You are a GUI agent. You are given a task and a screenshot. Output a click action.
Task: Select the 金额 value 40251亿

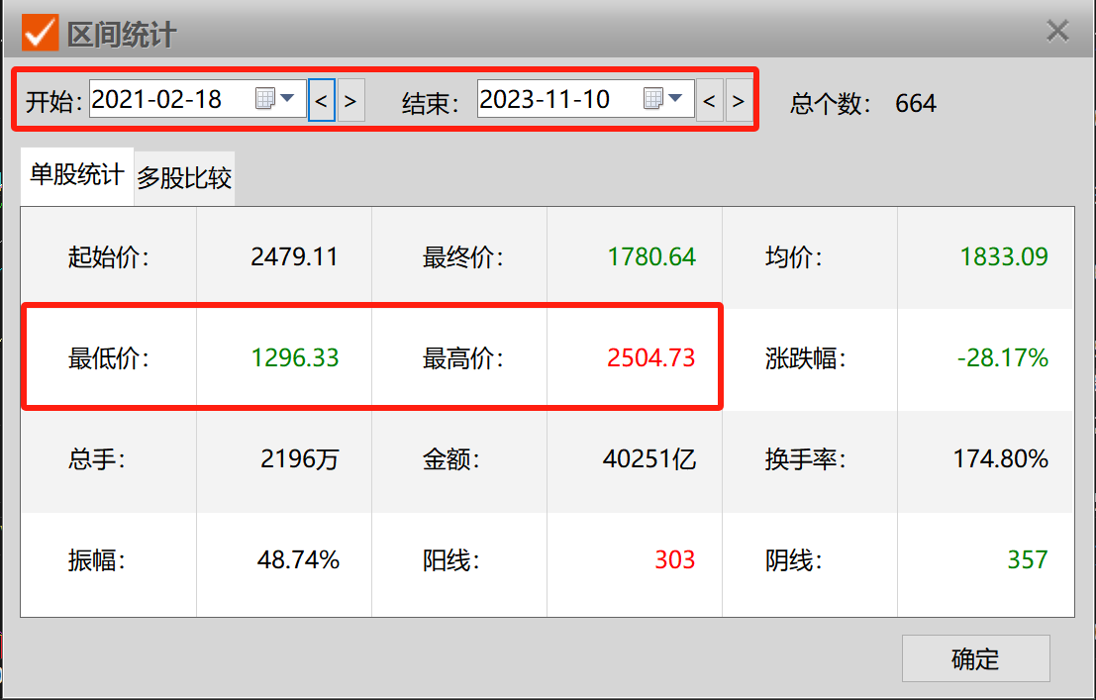click(x=649, y=458)
